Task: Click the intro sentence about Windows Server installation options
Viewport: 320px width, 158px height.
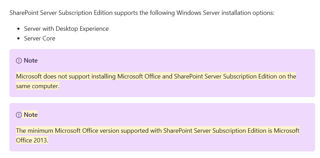Action: pos(142,13)
